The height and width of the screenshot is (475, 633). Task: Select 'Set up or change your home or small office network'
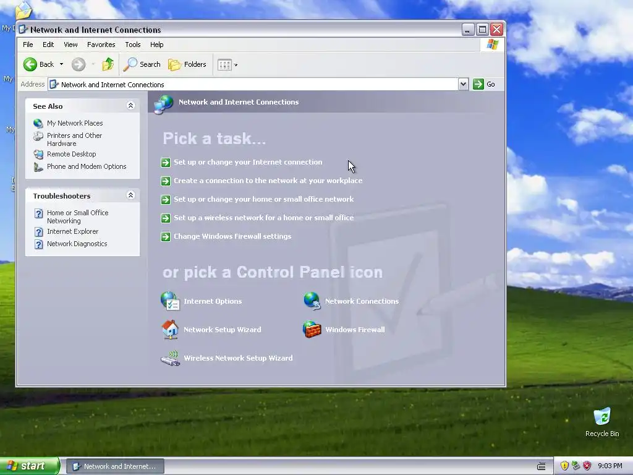click(x=263, y=199)
